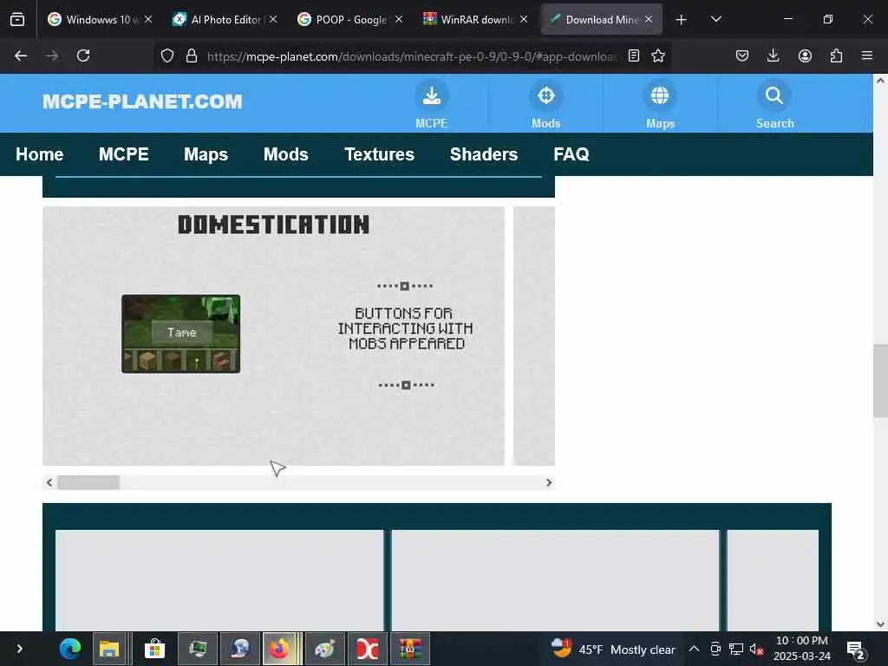Open Microsoft Store from taskbar
Viewport: 888px width, 666px height.
(x=154, y=649)
